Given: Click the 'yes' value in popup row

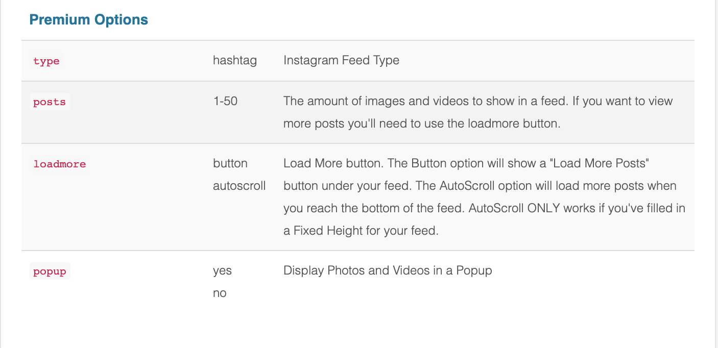Looking at the screenshot, I should pyautogui.click(x=222, y=270).
